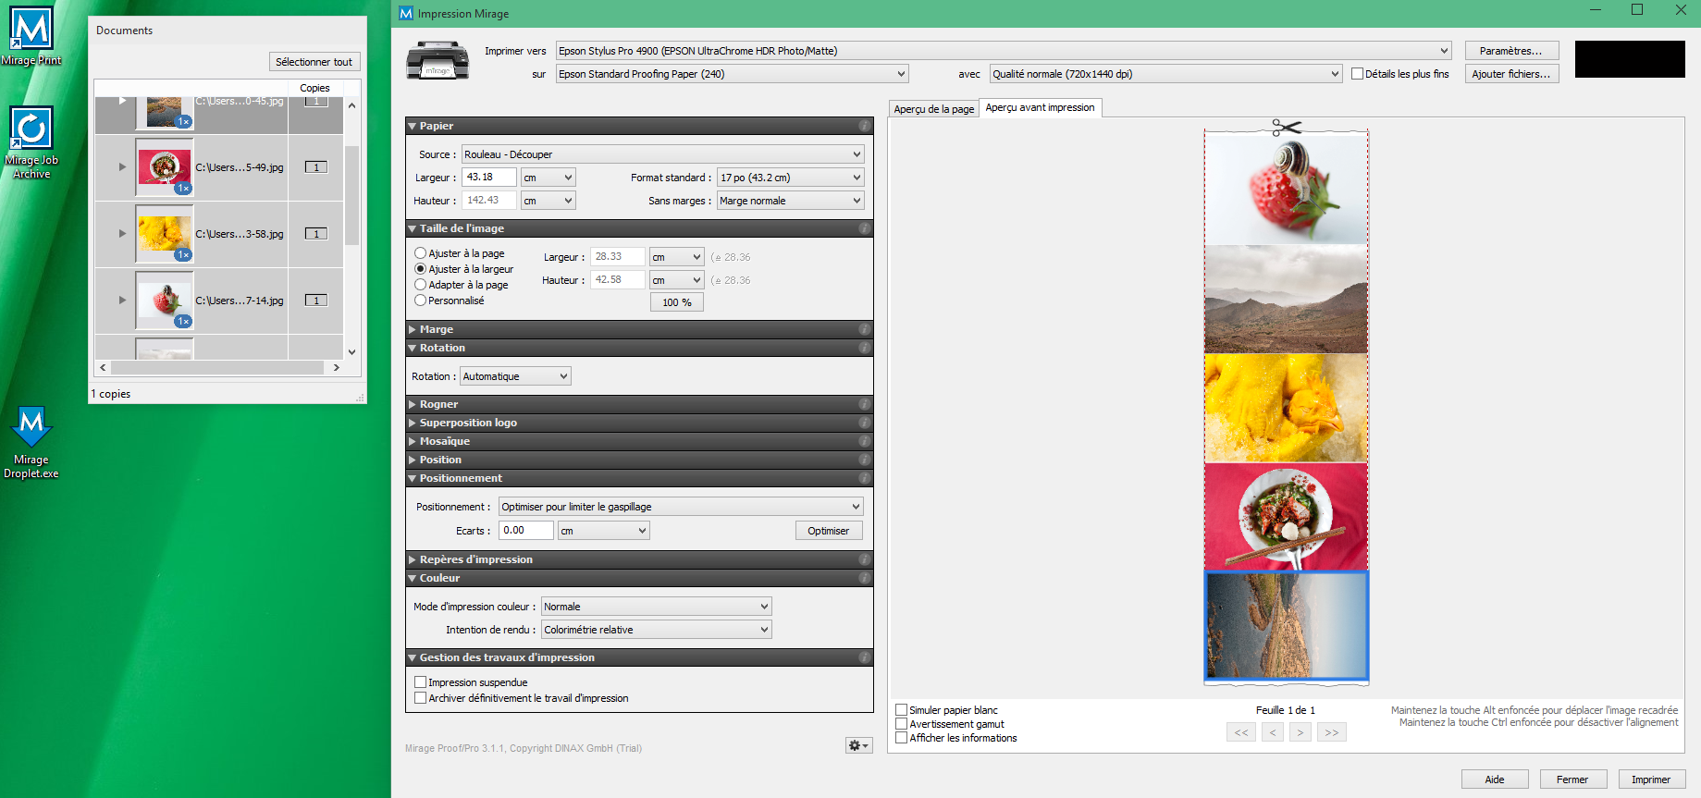Check Impression suspendue
Viewport: 1701px width, 798px height.
tap(420, 682)
